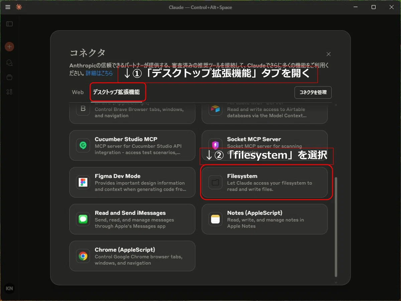Screen dimensions: 401x301
Task: Open the Read and Send iMessages card
Action: [132, 219]
